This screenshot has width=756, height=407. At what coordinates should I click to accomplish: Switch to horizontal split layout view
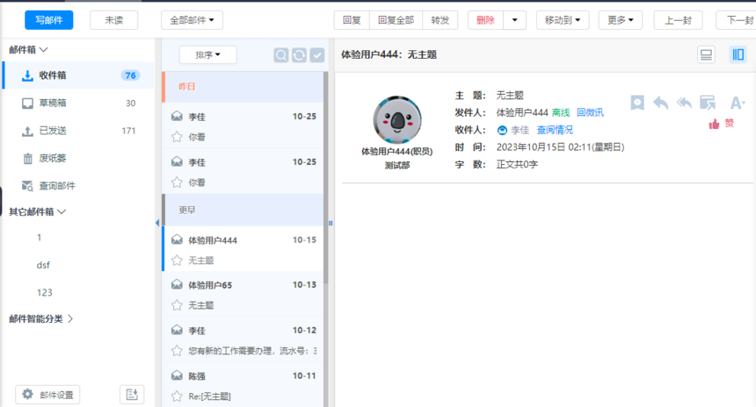point(706,55)
